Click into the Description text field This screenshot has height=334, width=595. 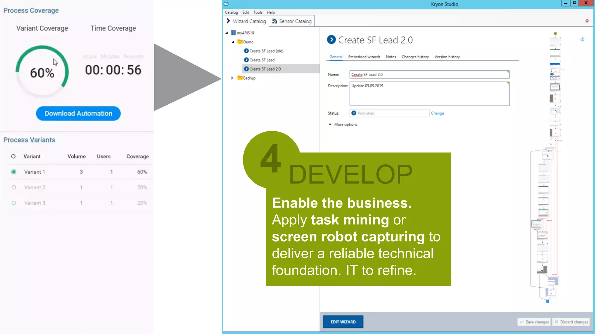point(429,94)
